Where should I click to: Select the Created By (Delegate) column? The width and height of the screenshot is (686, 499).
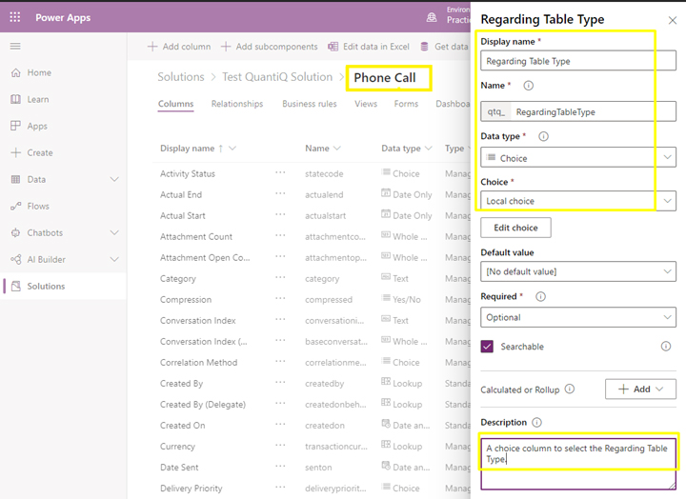(x=203, y=405)
